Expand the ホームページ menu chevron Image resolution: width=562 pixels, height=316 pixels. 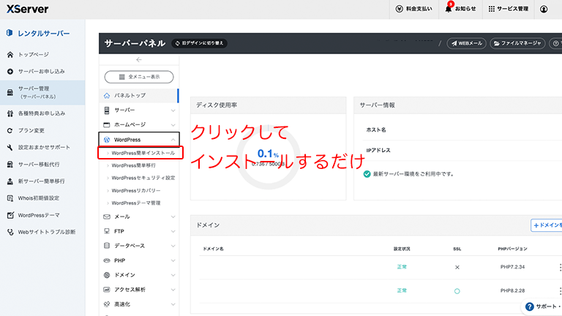point(173,125)
